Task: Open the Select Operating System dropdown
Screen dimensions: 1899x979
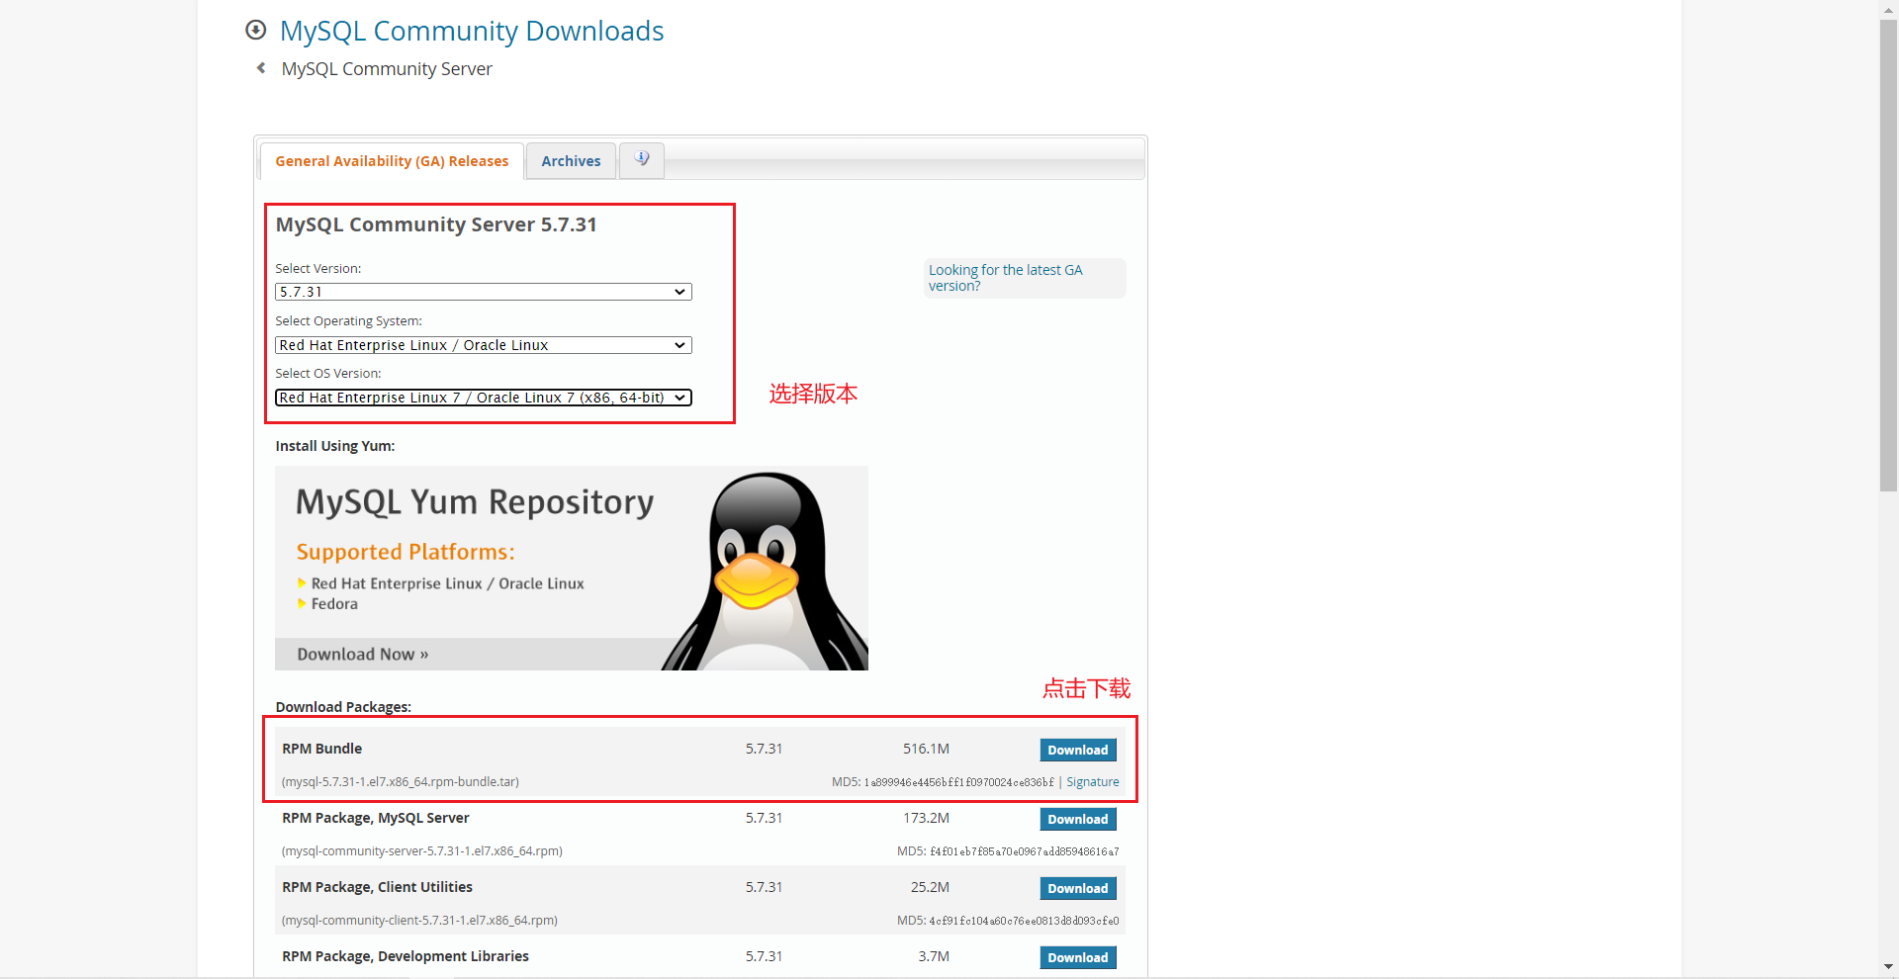Action: [484, 345]
